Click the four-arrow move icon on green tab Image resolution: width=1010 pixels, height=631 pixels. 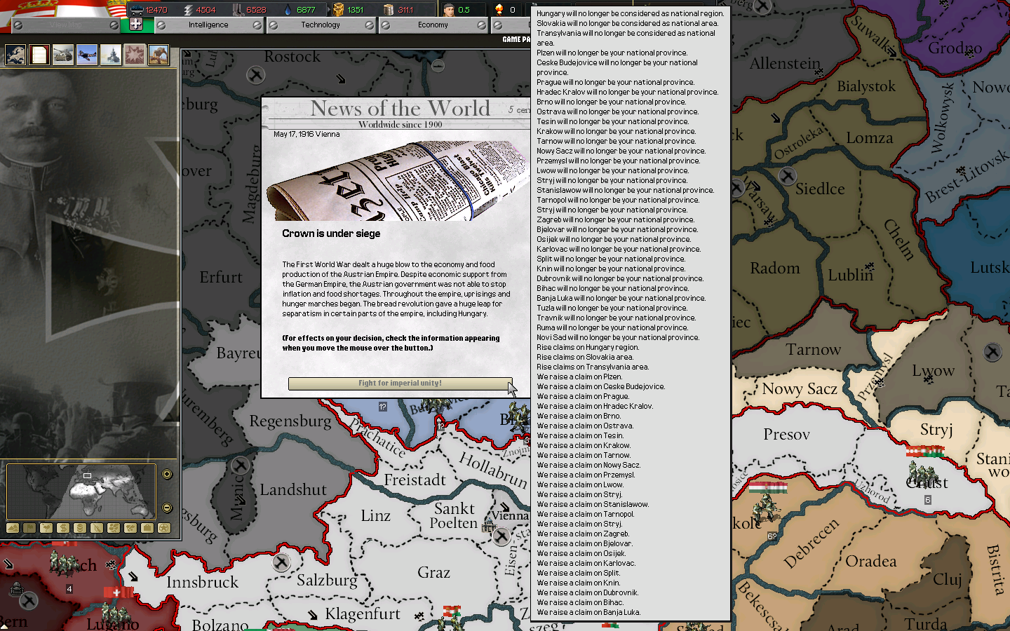tap(136, 25)
